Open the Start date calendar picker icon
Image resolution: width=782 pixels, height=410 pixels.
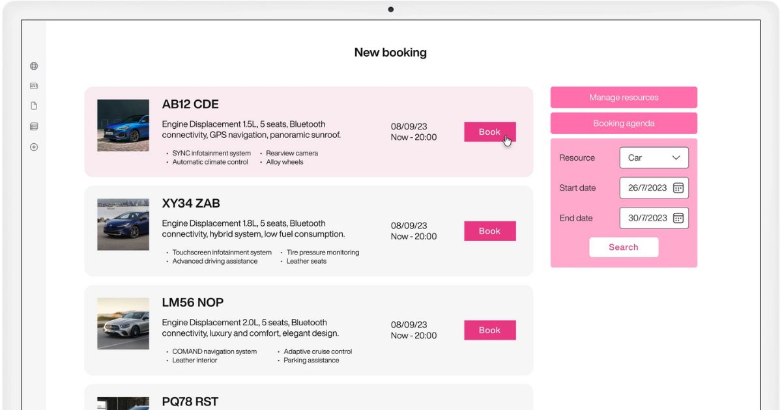point(678,188)
